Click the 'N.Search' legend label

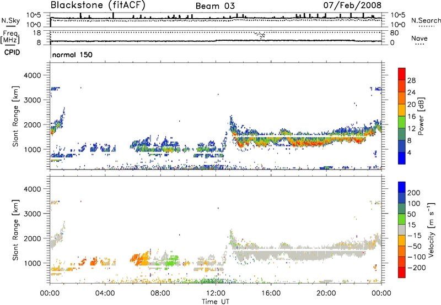[x=426, y=20]
